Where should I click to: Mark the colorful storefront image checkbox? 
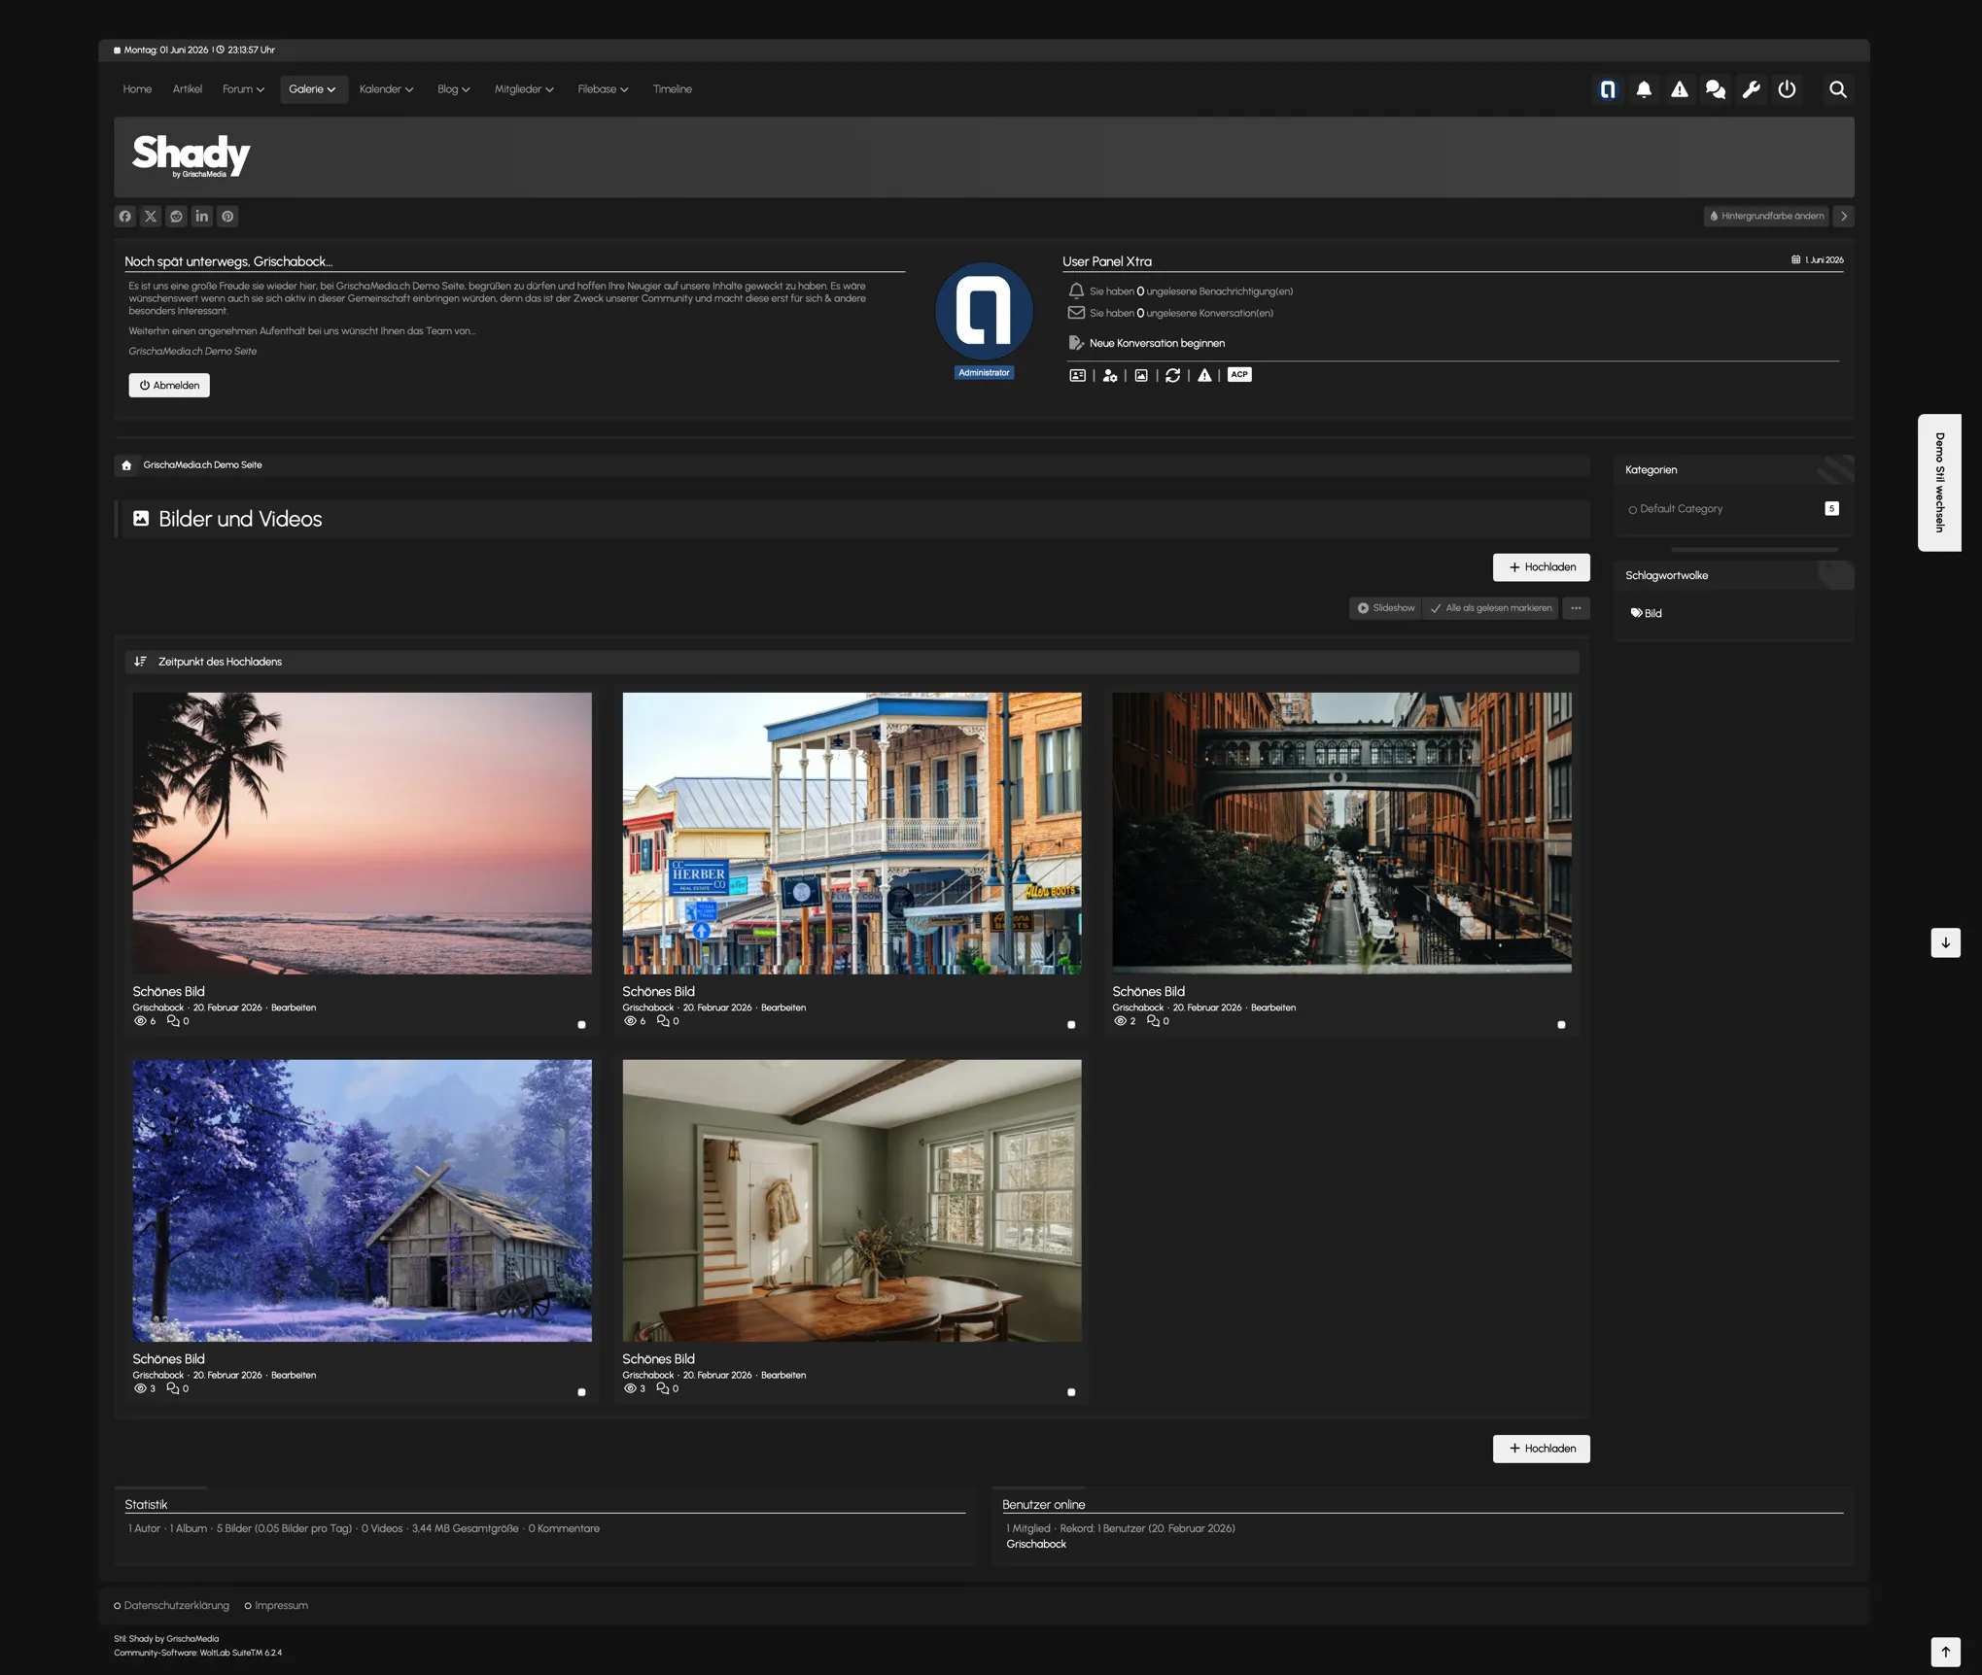click(x=1071, y=1024)
